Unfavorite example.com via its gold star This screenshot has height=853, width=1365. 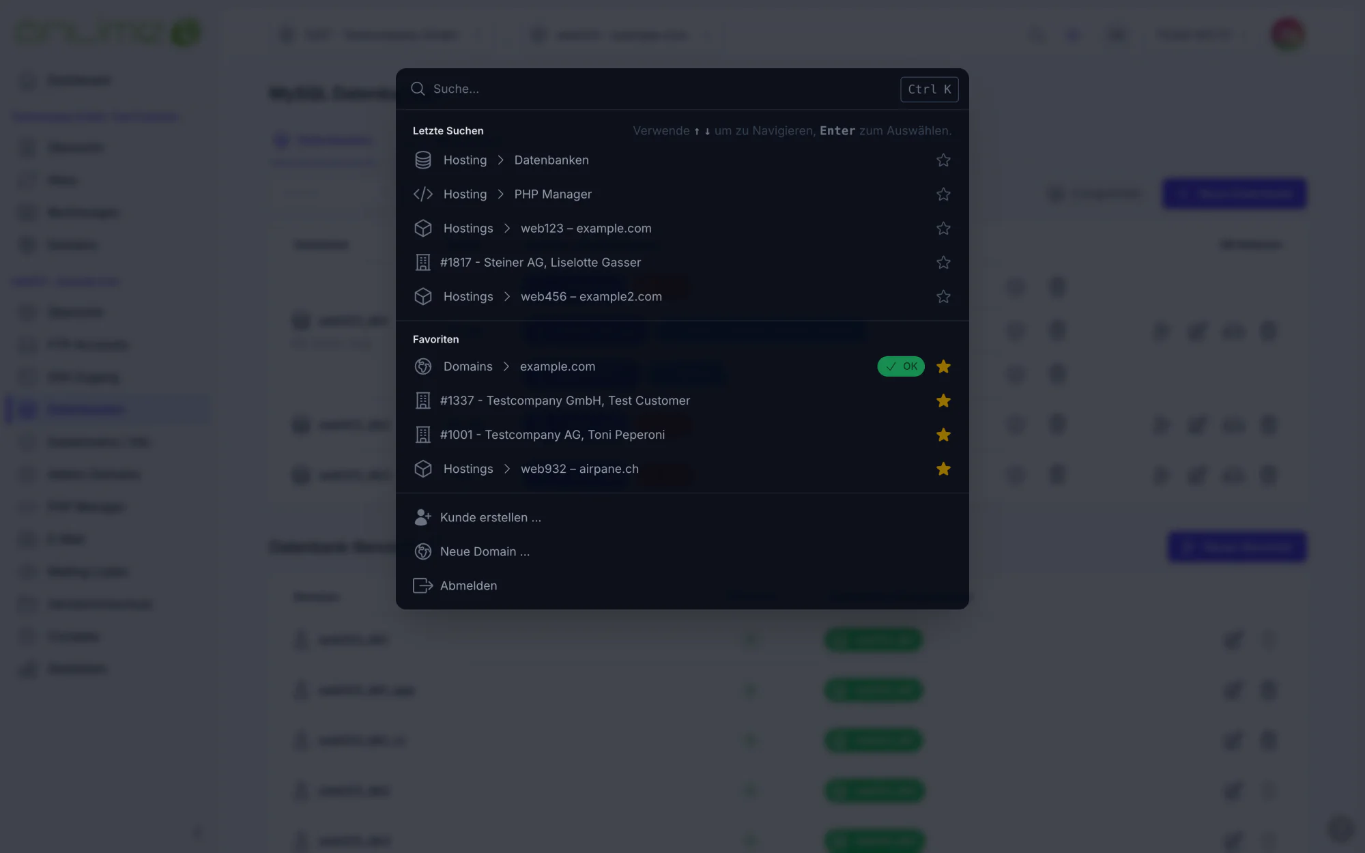[x=943, y=366]
